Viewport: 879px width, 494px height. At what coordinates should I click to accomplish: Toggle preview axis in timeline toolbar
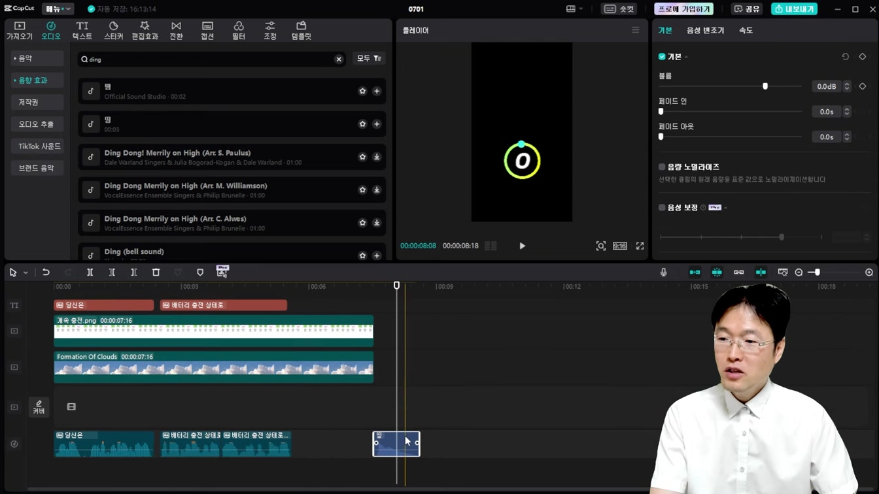coord(761,272)
